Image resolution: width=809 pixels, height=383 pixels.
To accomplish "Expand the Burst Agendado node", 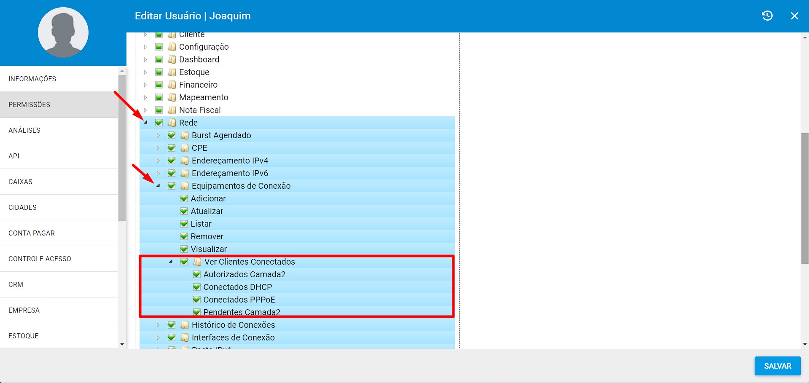I will click(x=158, y=135).
